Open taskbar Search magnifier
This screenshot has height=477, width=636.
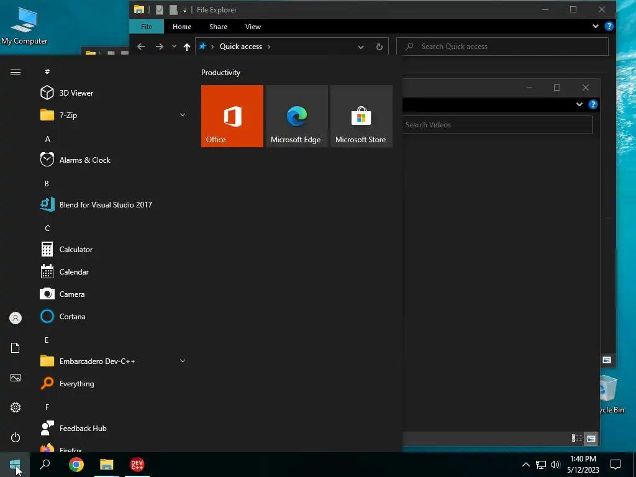click(x=45, y=465)
